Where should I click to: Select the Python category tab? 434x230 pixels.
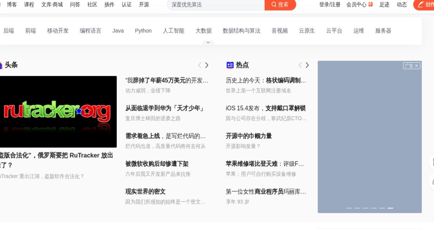tap(143, 31)
